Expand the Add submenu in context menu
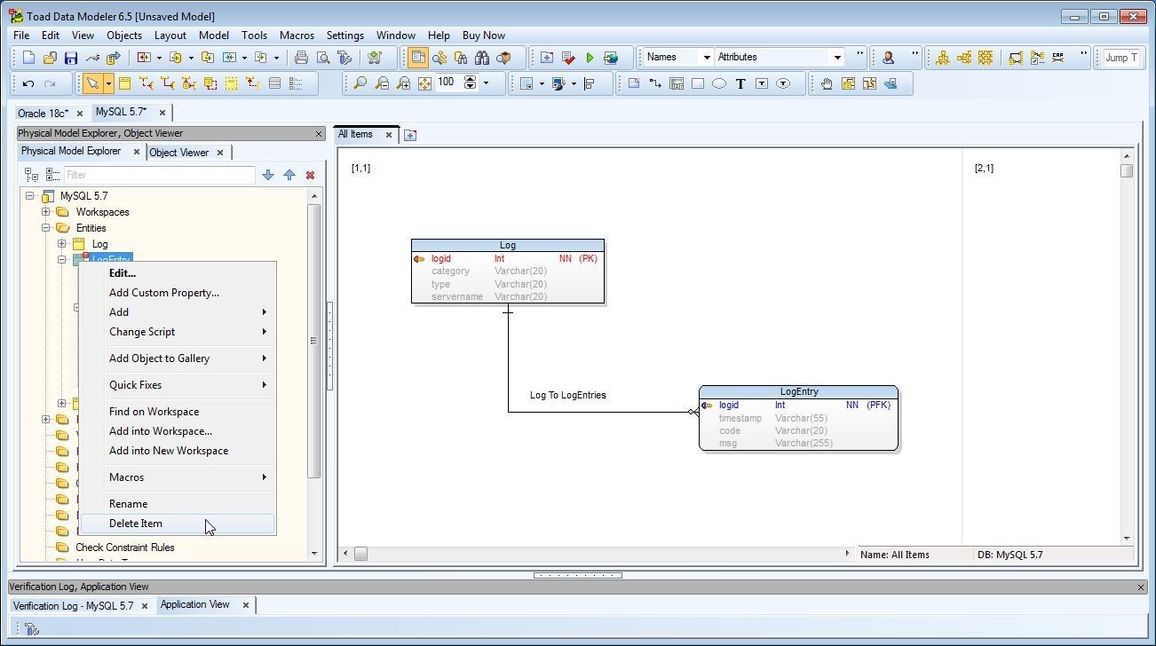Image resolution: width=1156 pixels, height=646 pixels. pos(178,312)
